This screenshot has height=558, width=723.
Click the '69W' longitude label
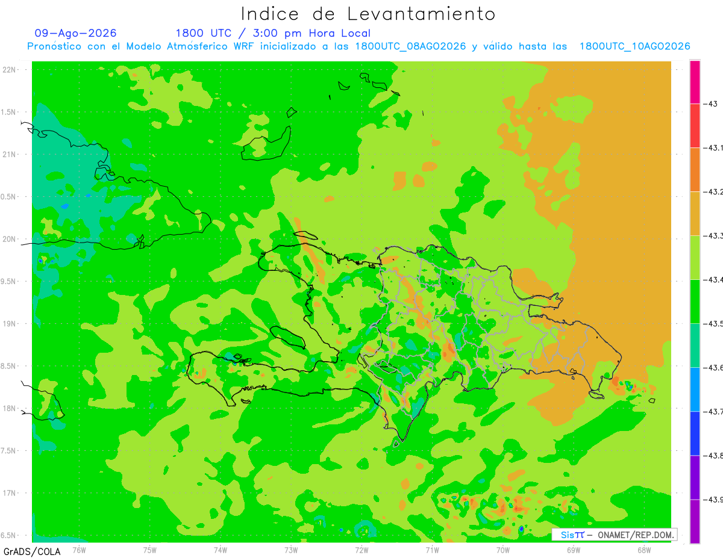coord(574,550)
